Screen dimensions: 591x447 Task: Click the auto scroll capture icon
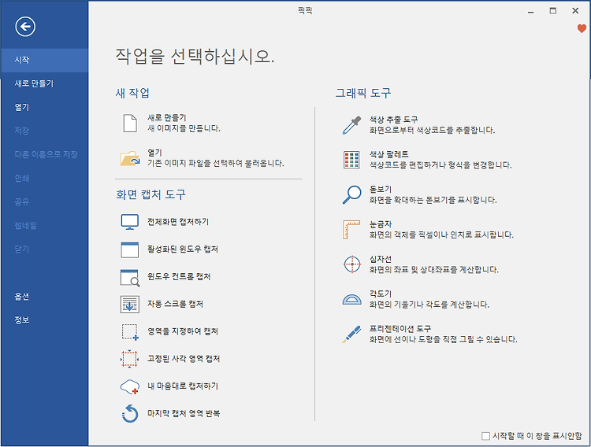[130, 305]
